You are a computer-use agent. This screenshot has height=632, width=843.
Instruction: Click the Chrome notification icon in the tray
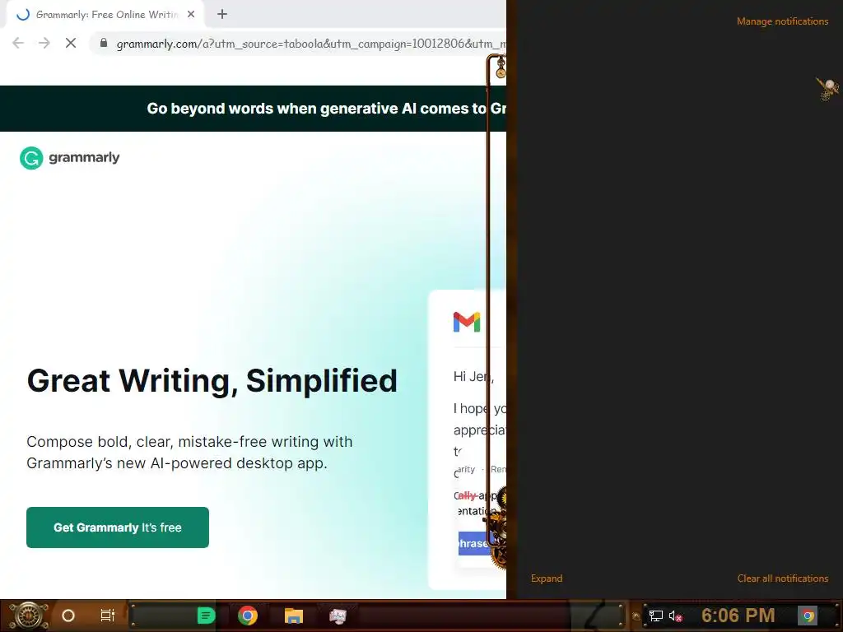pyautogui.click(x=808, y=616)
